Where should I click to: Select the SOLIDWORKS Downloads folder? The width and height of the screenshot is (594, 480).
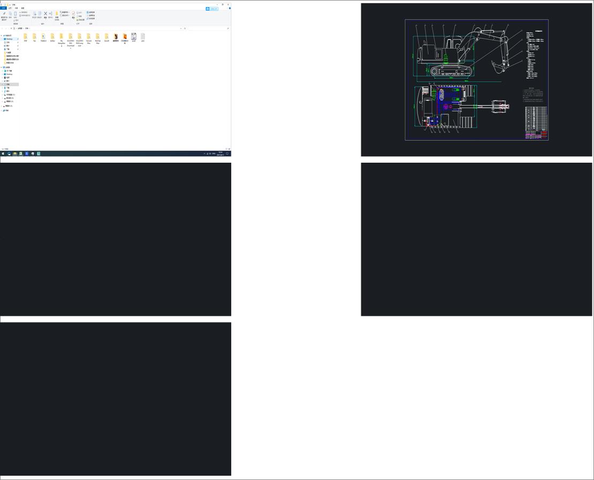pyautogui.click(x=71, y=41)
